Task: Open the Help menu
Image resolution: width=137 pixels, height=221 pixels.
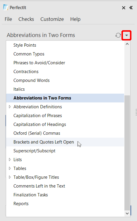Action: pyautogui.click(x=75, y=19)
